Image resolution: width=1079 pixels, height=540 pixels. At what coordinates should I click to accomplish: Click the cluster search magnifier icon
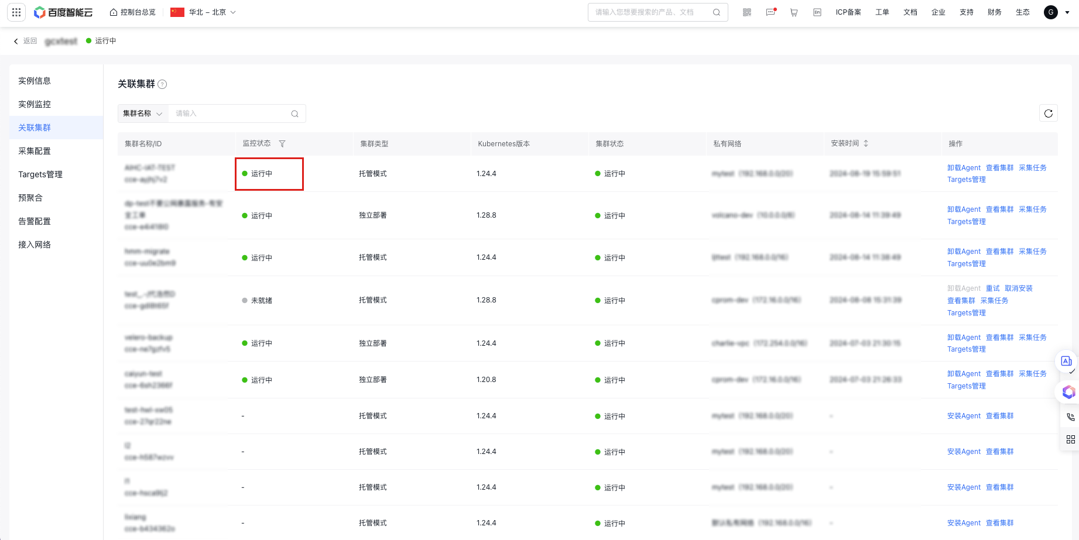(295, 113)
